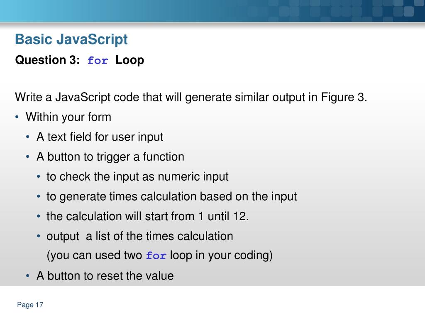
Task: Click the 'Within your form' bullet
Action: [68, 117]
